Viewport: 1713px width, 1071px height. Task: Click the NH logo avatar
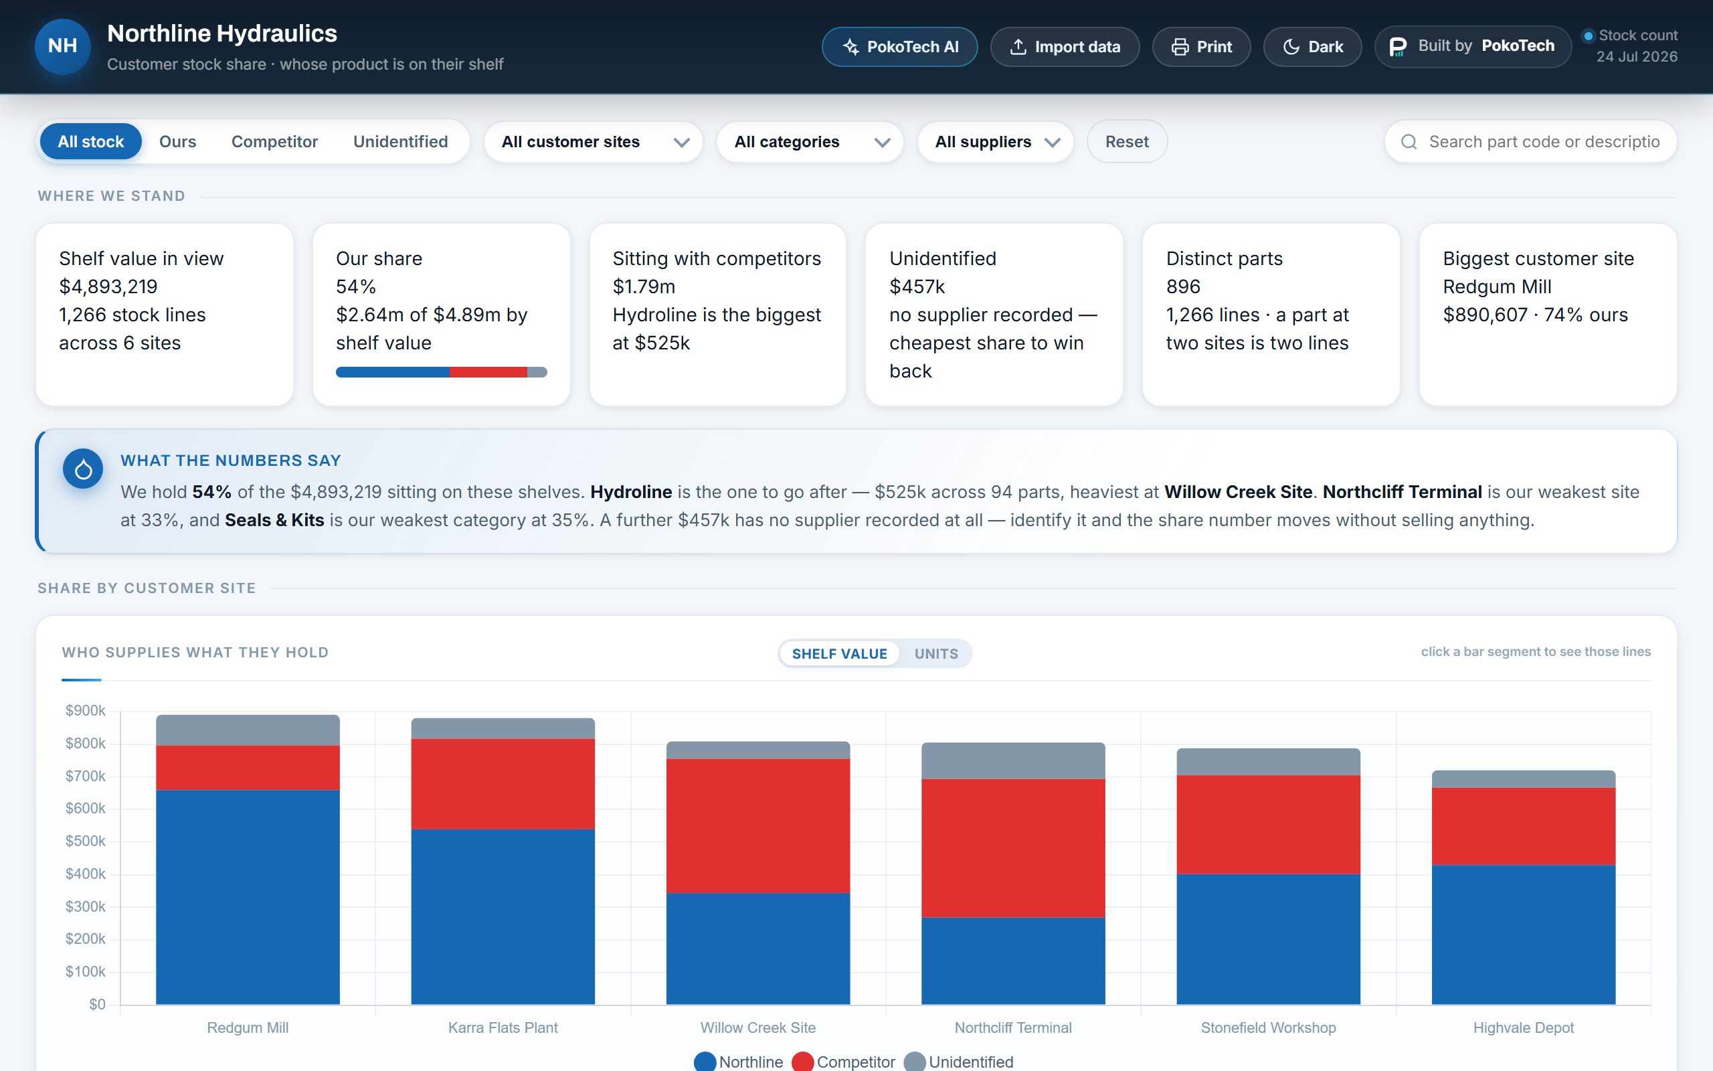point(62,46)
